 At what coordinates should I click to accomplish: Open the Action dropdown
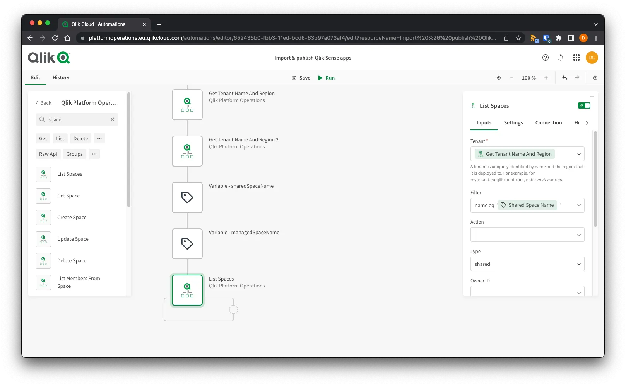527,235
